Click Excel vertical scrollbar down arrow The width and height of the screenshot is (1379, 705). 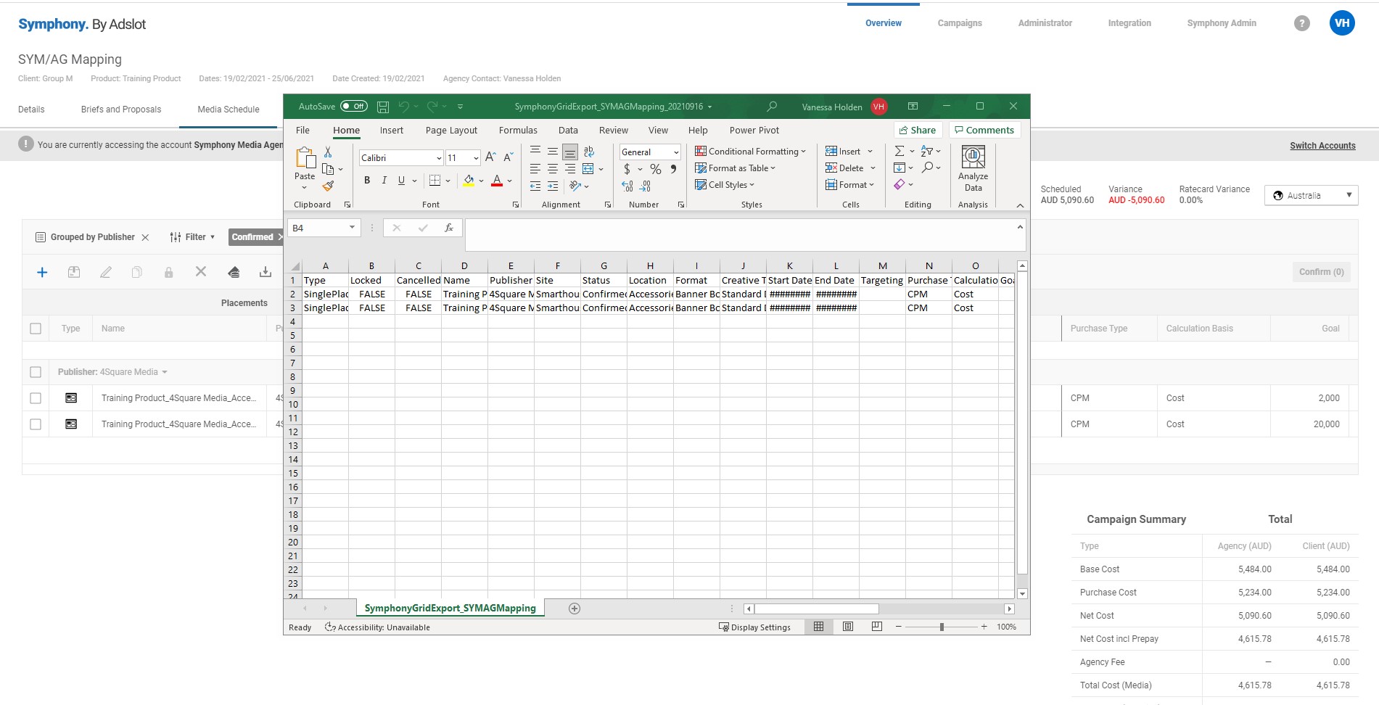click(x=1022, y=593)
